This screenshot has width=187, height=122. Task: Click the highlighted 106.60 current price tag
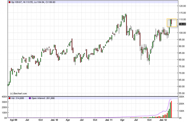point(182,24)
